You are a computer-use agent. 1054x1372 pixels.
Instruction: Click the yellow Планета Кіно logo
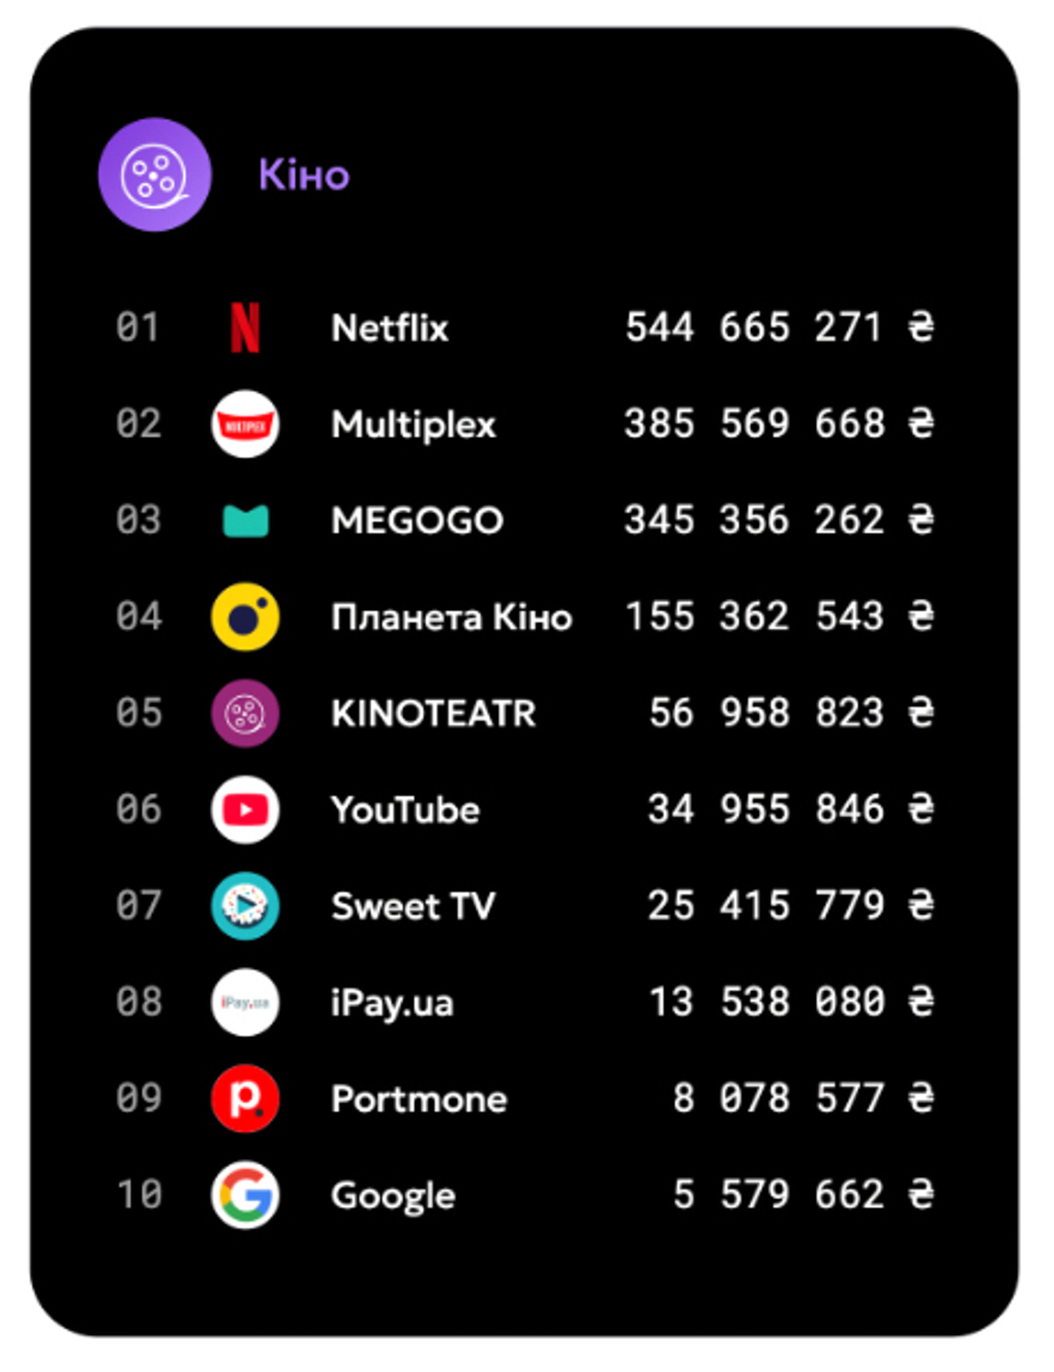pyautogui.click(x=245, y=617)
